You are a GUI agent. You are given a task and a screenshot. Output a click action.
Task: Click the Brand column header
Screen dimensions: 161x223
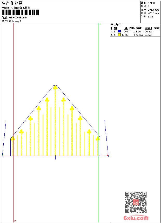[148, 28]
